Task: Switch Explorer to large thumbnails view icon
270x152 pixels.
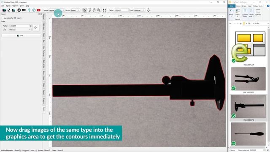Action: [268, 150]
